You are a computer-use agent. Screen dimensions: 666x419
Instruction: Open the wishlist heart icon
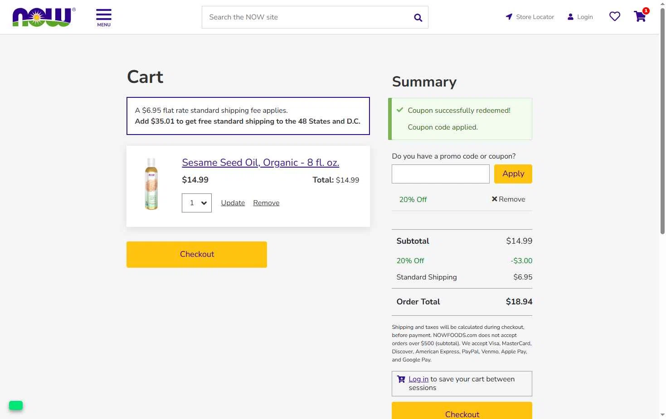point(615,17)
